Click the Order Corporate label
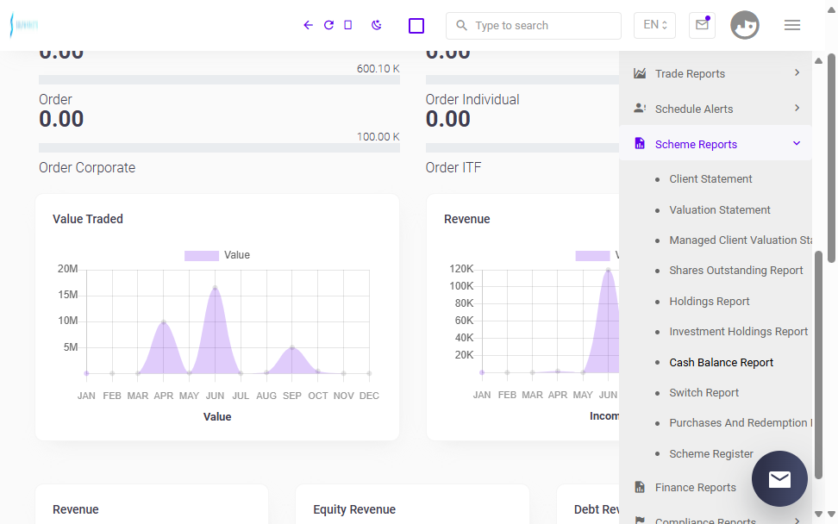The height and width of the screenshot is (524, 838). pyautogui.click(x=87, y=168)
